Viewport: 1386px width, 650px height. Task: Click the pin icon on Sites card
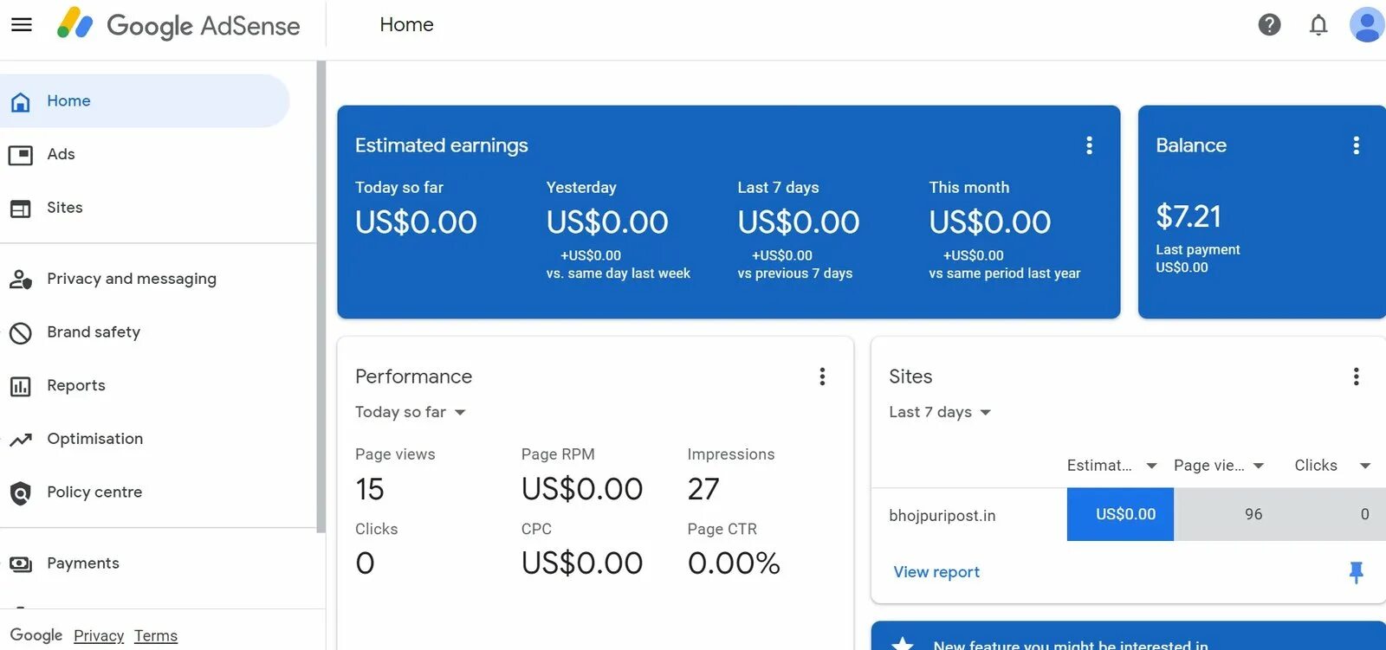pos(1356,572)
